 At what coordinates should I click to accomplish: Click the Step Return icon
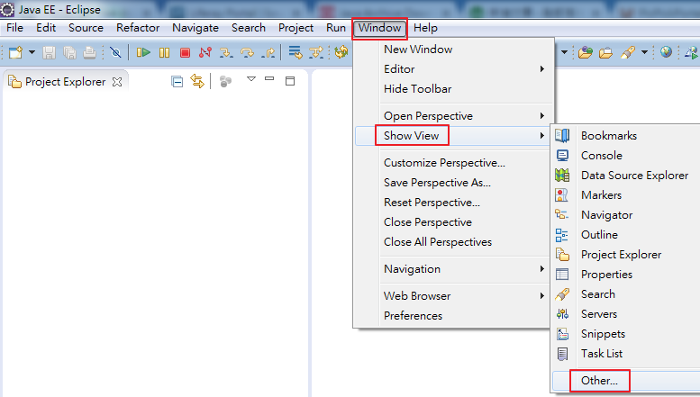tap(268, 52)
